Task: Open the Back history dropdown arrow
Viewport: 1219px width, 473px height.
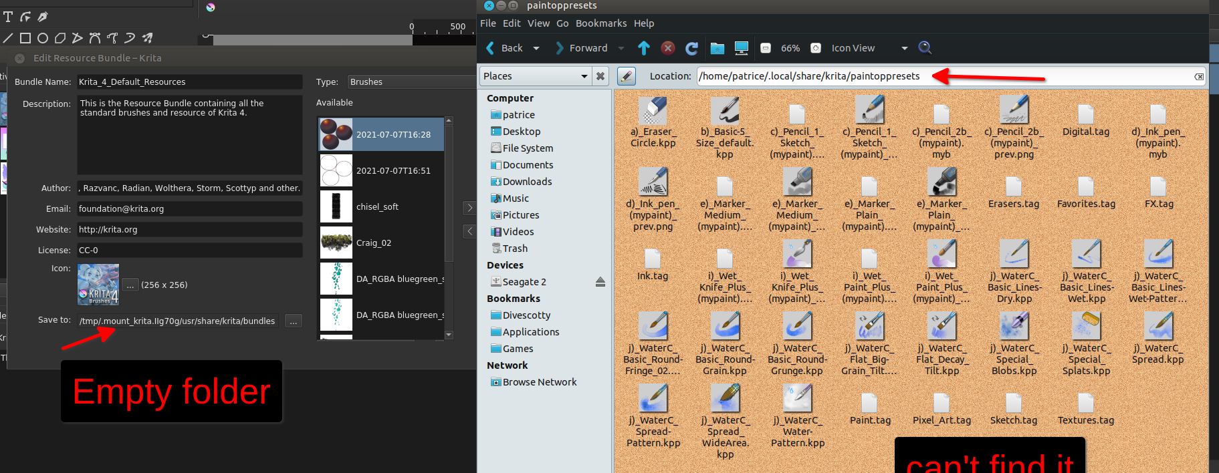Action: [x=536, y=48]
